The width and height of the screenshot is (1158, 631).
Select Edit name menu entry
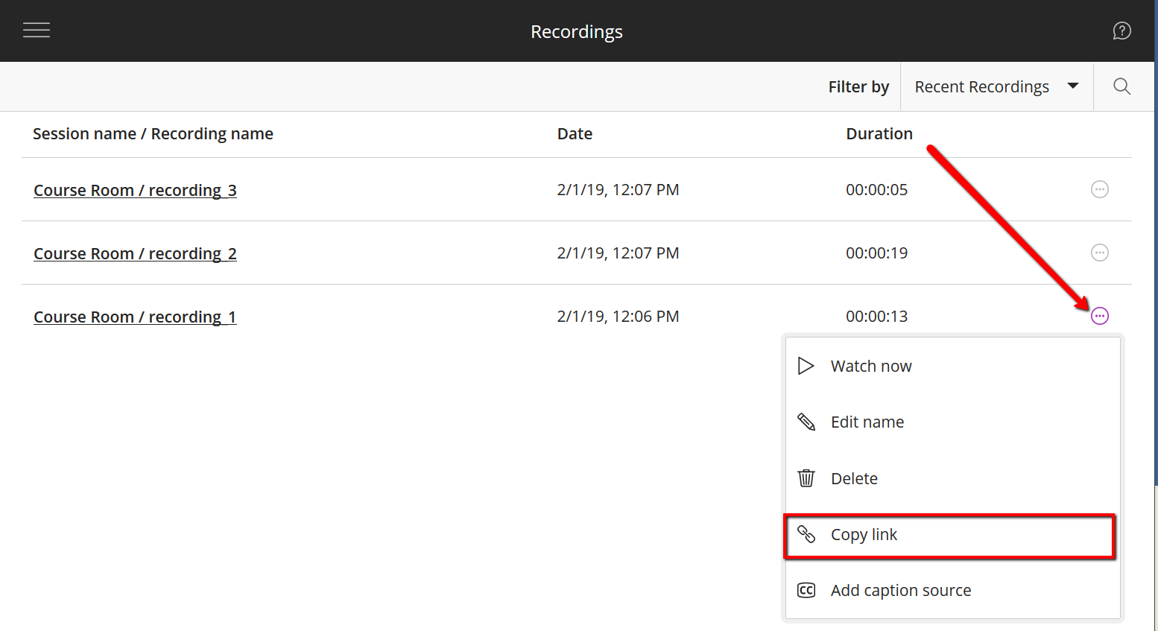tap(953, 422)
